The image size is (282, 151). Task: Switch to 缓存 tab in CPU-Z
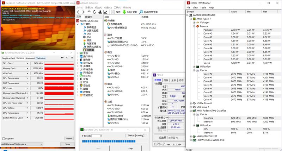pos(166,80)
